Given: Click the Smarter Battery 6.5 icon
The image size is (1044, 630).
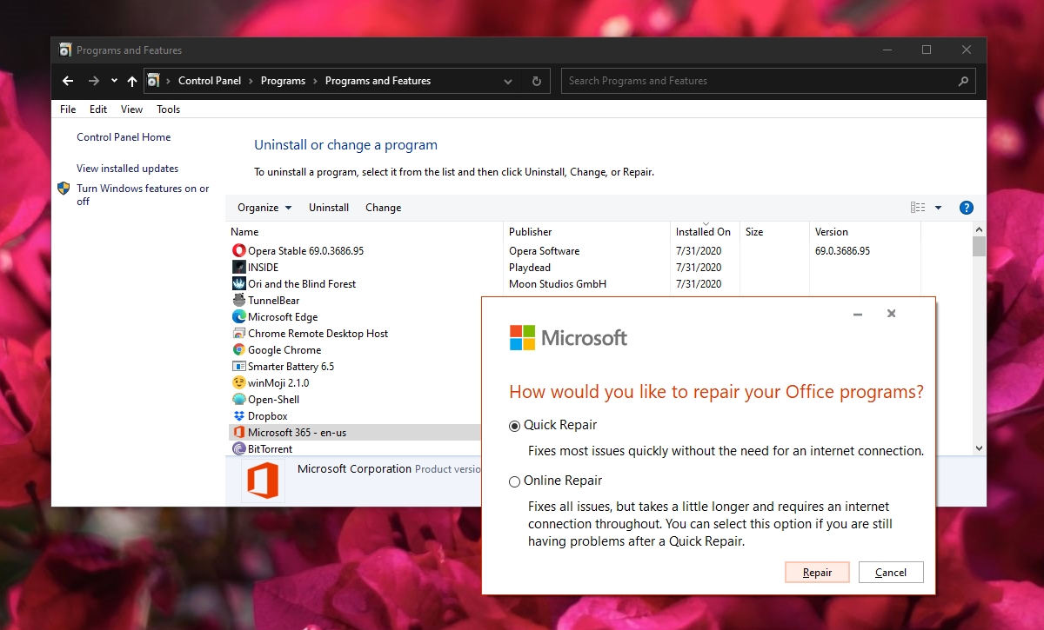Looking at the screenshot, I should pos(239,367).
